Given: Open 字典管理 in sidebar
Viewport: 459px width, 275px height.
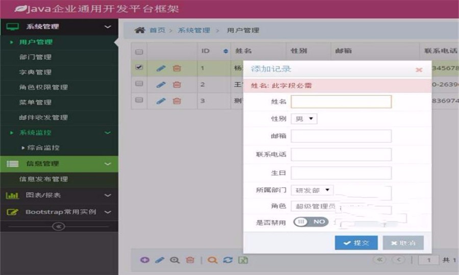Looking at the screenshot, I should coord(35,72).
